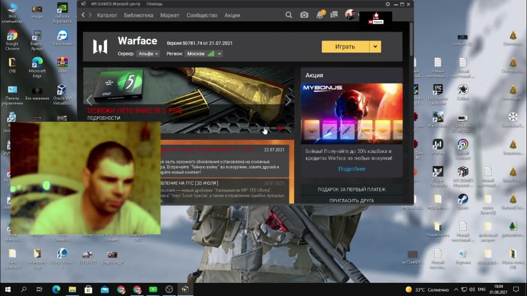Open Ubisoft Connect desktop shortcut
Viewport: 527px width, 296px height.
pos(463,150)
